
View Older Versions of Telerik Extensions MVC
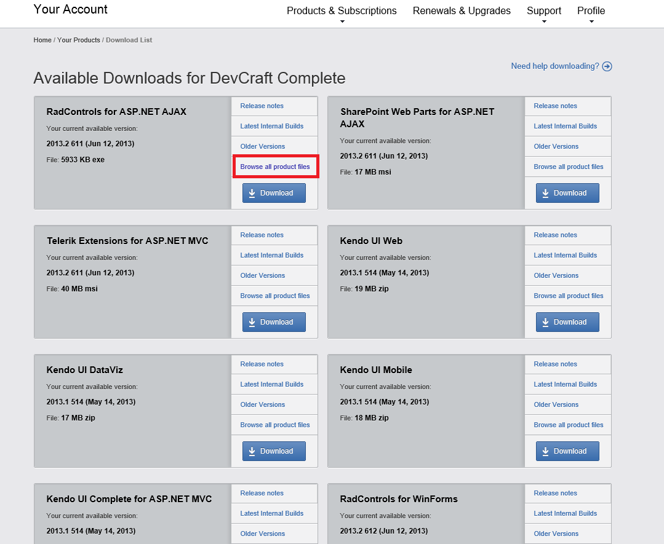pyautogui.click(x=263, y=276)
